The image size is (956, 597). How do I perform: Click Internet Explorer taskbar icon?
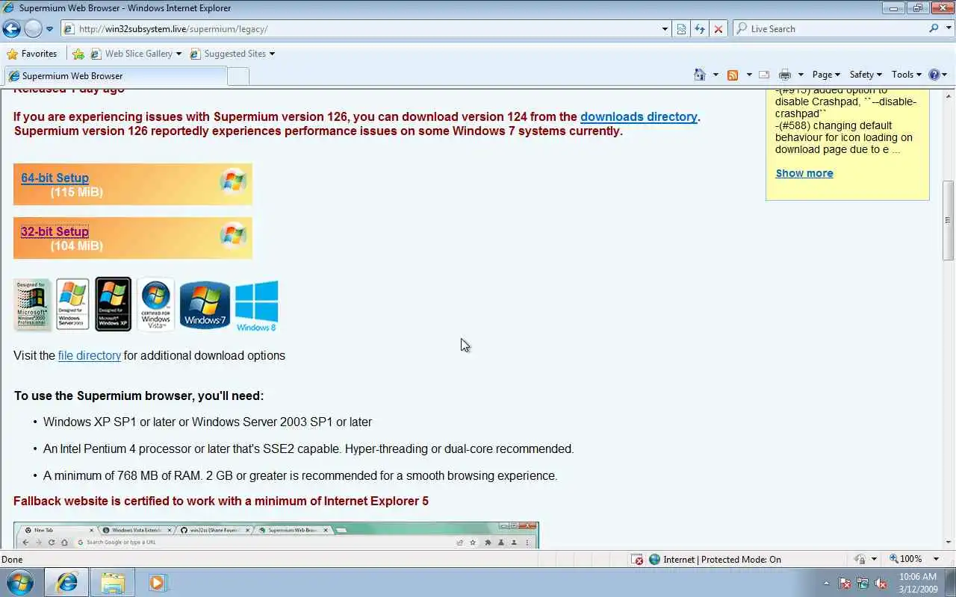point(66,582)
